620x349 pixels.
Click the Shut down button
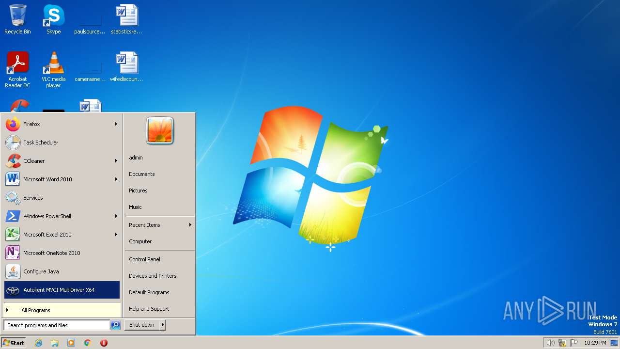[x=142, y=325]
